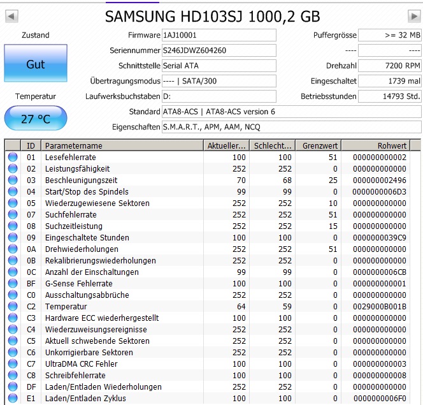Select the G-Sense Fehlerrate parameter name
Screen dimensions: 423x405
tap(78, 283)
